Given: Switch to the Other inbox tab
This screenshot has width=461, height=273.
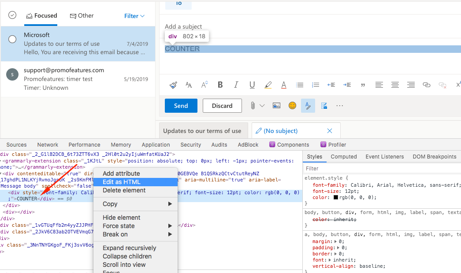Looking at the screenshot, I should pyautogui.click(x=82, y=15).
